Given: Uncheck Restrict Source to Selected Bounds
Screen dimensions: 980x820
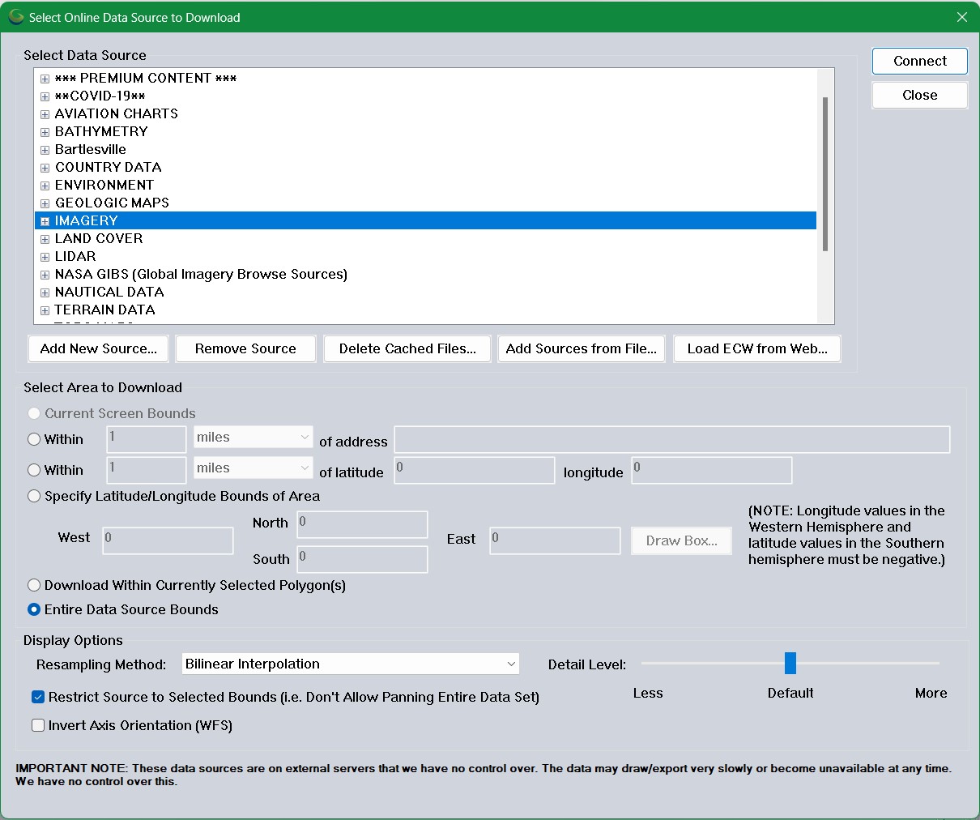Looking at the screenshot, I should tap(38, 697).
